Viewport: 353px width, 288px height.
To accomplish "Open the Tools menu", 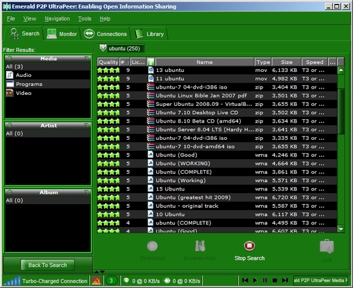I will 85,19.
